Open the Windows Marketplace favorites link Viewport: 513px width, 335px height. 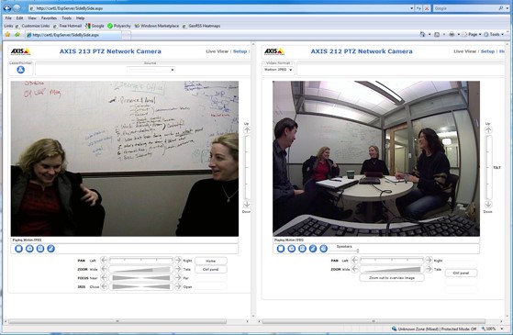coord(157,26)
